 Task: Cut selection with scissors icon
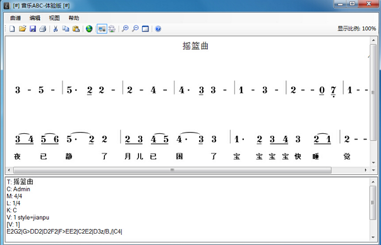[x=56, y=28]
